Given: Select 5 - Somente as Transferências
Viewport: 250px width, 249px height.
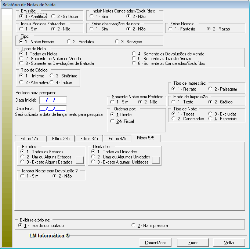Looking at the screenshot, I should click(x=134, y=59).
